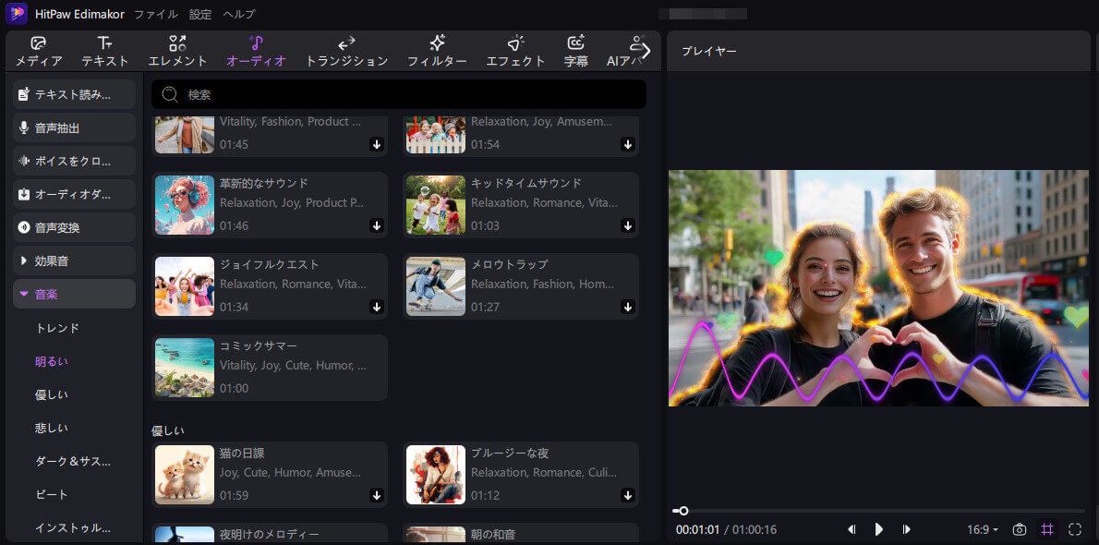The width and height of the screenshot is (1099, 545).
Task: Open the トランジション transitions tab
Action: [x=346, y=51]
